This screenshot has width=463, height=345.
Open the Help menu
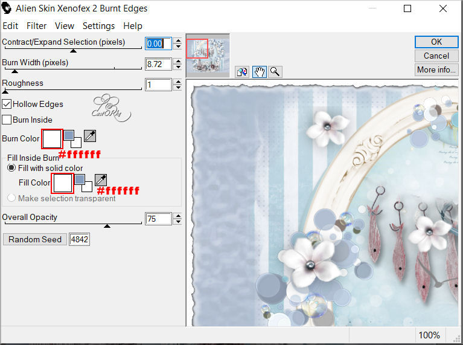tap(133, 26)
